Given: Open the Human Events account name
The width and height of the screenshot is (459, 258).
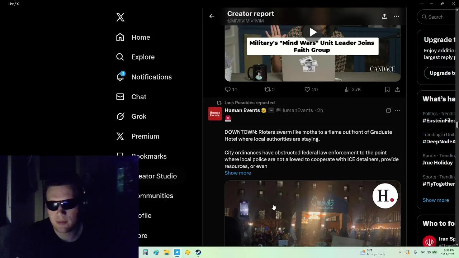Looking at the screenshot, I should point(242,110).
